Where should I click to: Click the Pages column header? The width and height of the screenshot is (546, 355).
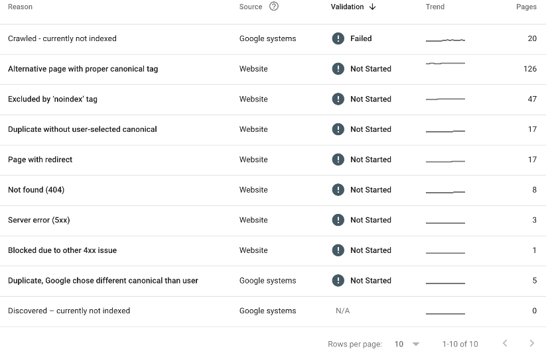(526, 7)
